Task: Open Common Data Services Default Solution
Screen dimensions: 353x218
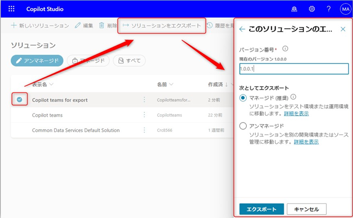Action: [76, 130]
